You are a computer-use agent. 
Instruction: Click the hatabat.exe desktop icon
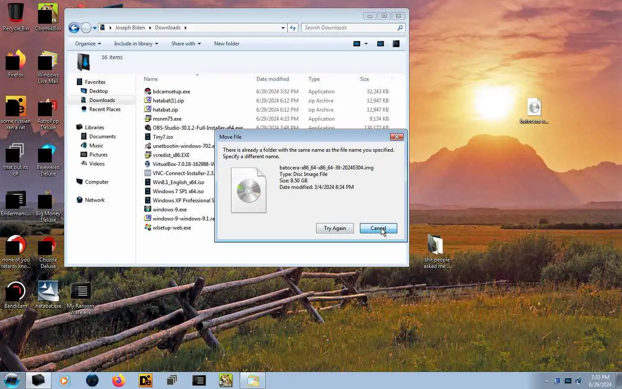[48, 295]
